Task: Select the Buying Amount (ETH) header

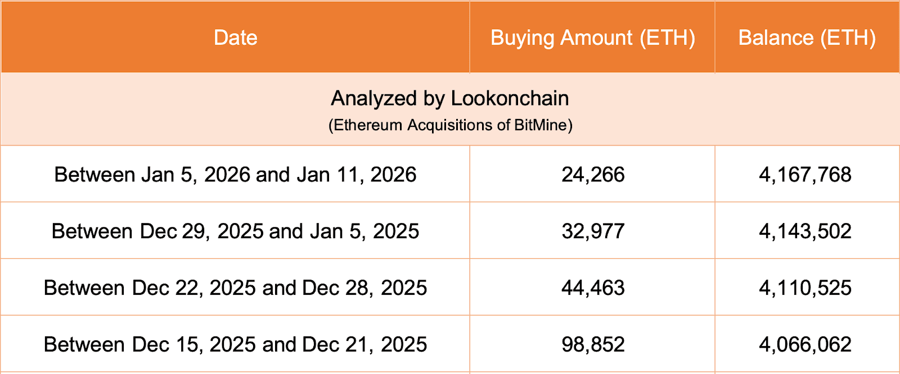Action: [592, 38]
